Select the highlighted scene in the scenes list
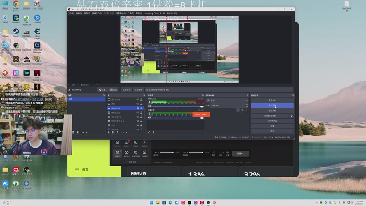The width and height of the screenshot is (366, 206). tap(86, 99)
